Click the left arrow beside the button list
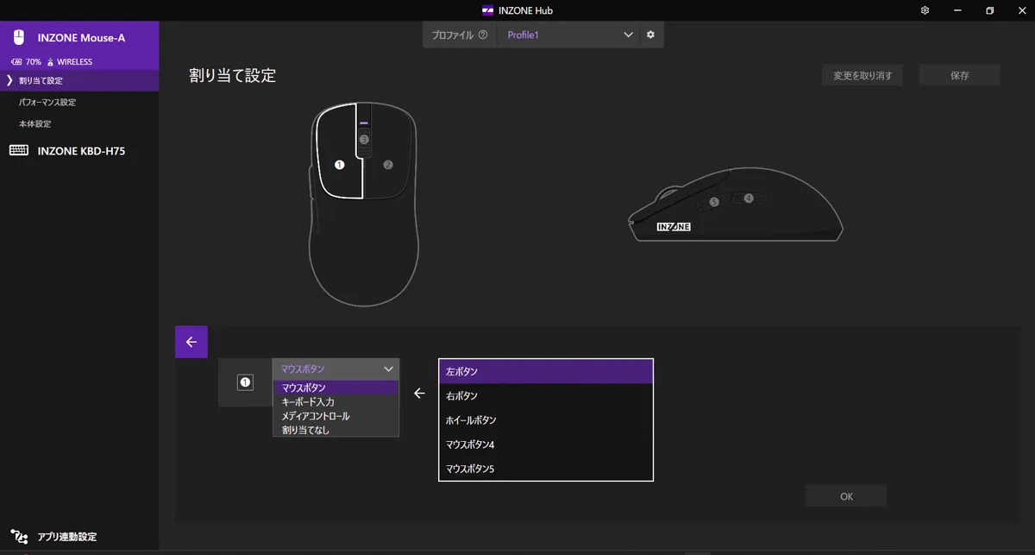1035x555 pixels. pos(419,394)
